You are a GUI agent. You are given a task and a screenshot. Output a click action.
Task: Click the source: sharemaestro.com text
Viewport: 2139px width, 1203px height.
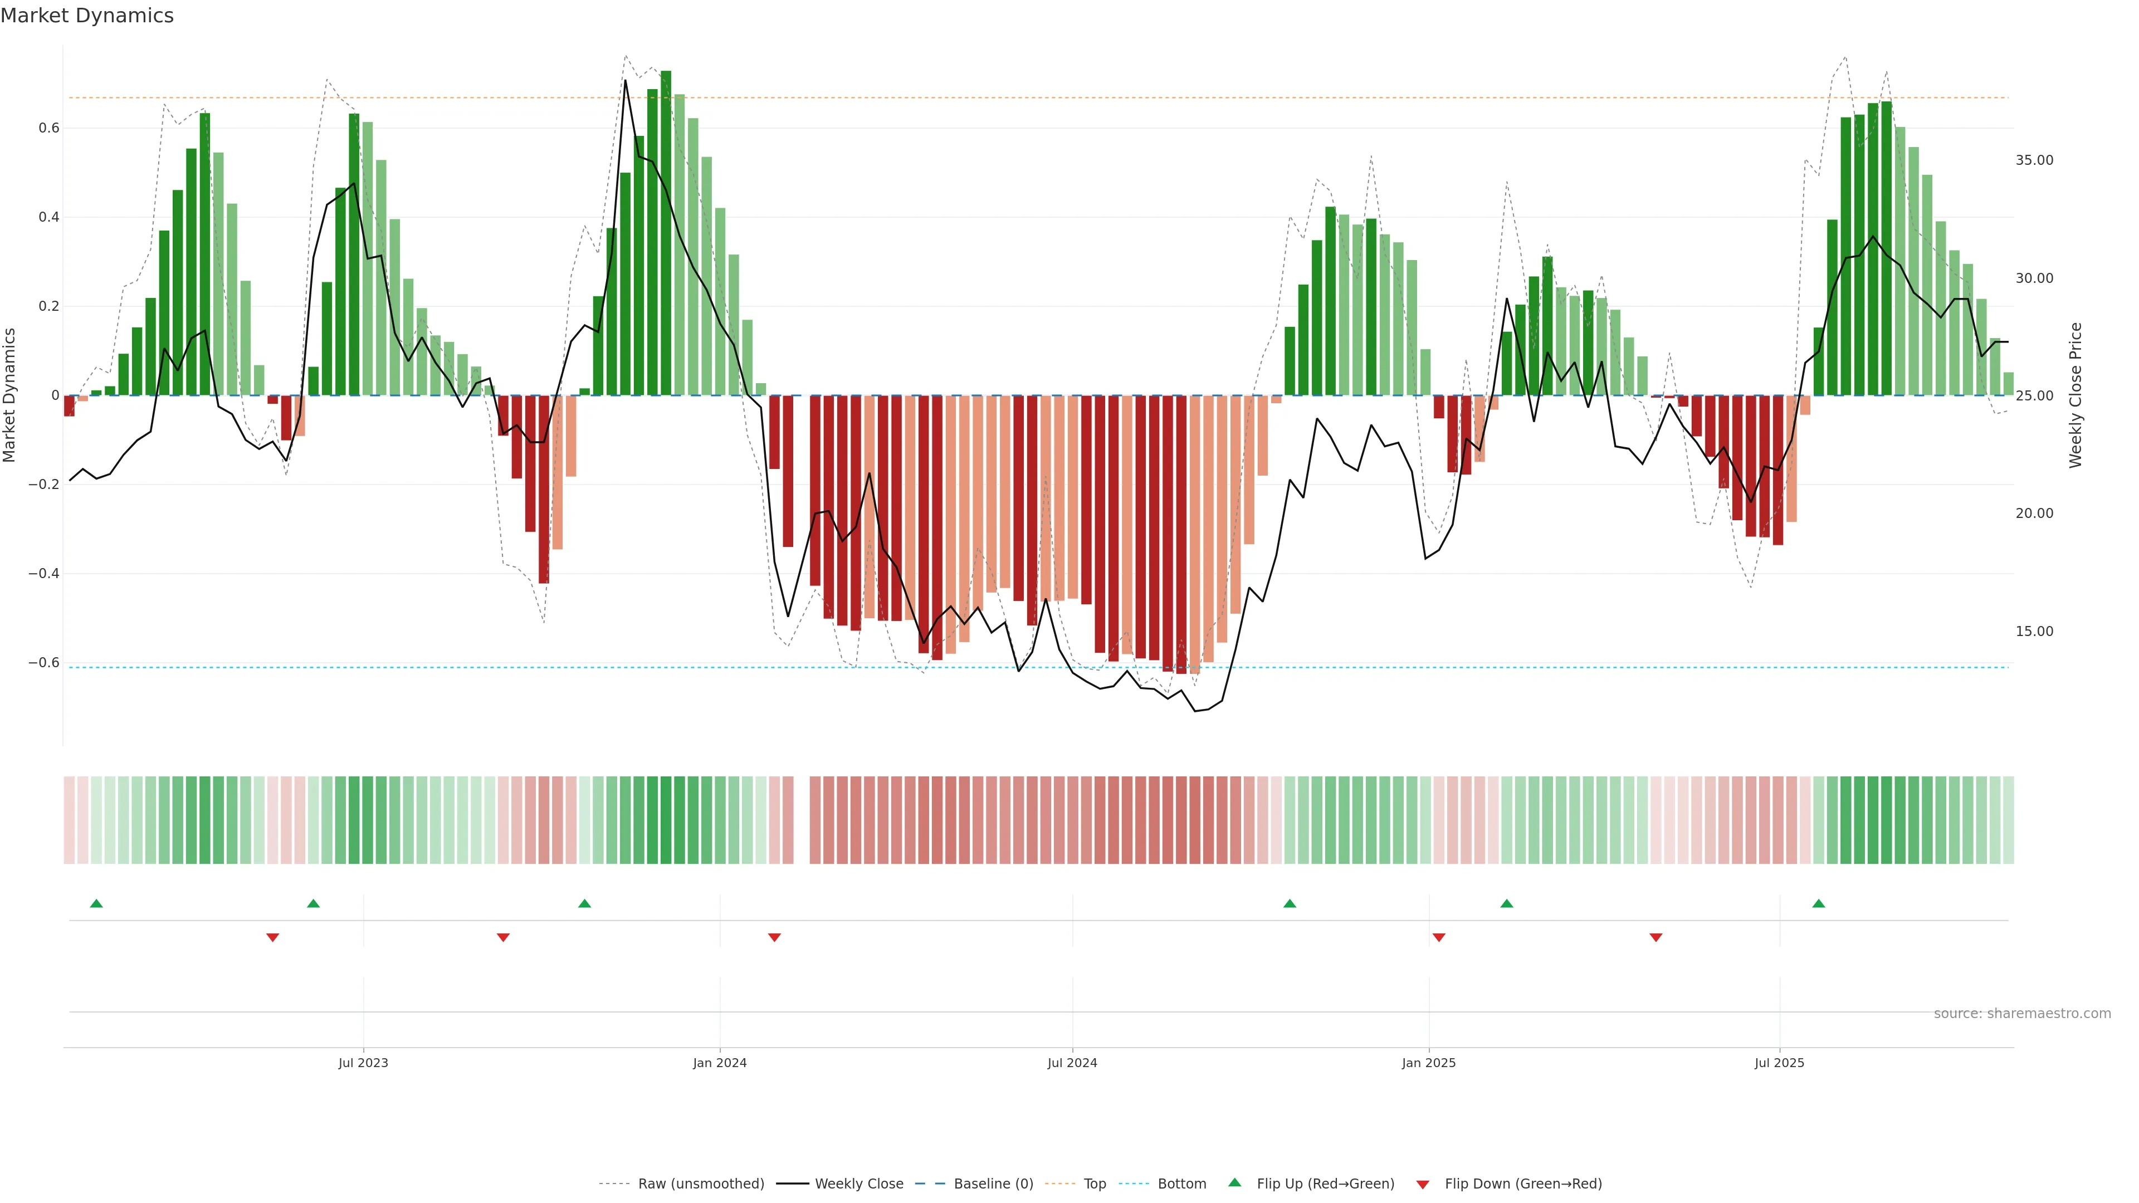click(2022, 1014)
